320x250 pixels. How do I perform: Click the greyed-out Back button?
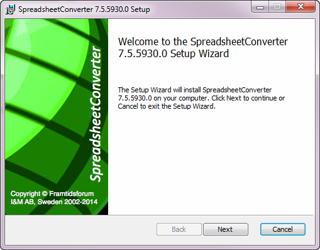pyautogui.click(x=179, y=229)
